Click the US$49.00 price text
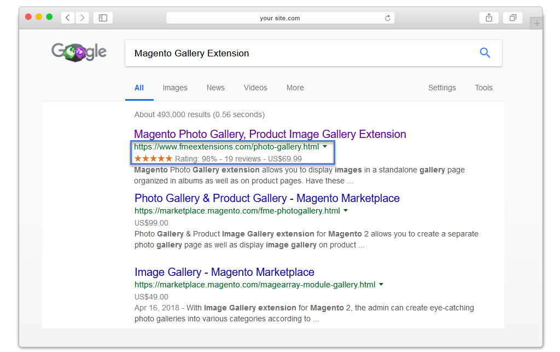560x352 pixels. tap(151, 297)
